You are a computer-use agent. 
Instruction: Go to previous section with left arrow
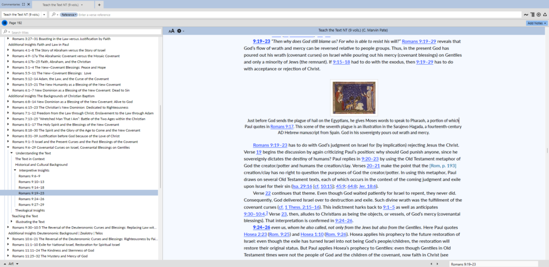[x=432, y=263]
